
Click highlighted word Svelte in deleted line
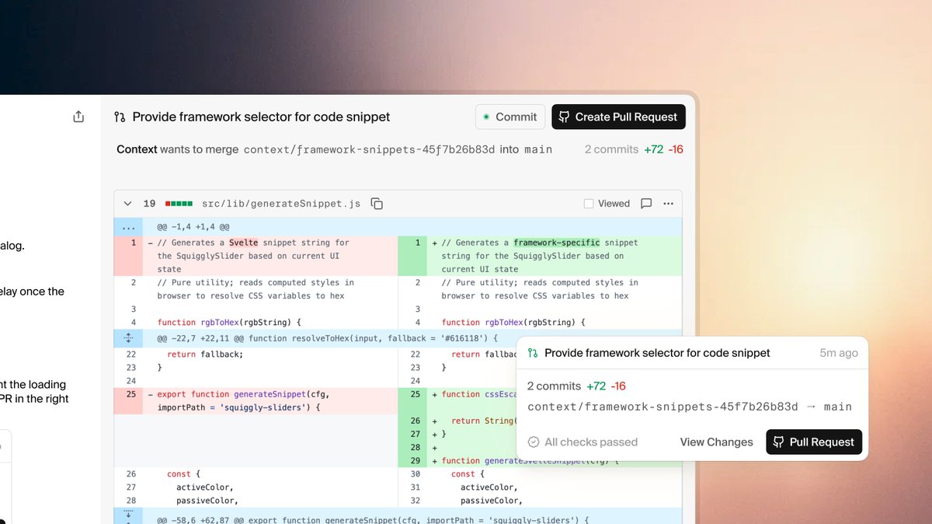244,243
